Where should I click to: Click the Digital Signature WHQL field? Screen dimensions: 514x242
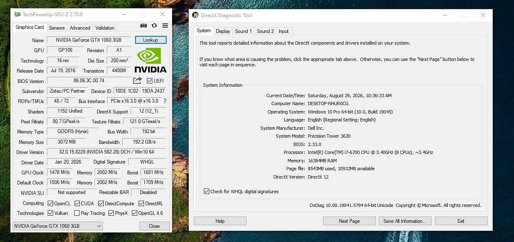click(147, 162)
